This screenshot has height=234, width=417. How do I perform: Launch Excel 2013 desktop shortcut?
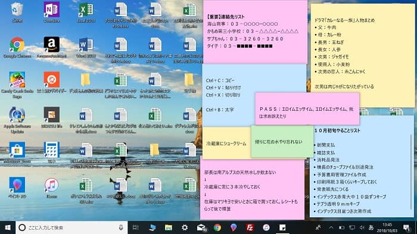tap(86, 13)
